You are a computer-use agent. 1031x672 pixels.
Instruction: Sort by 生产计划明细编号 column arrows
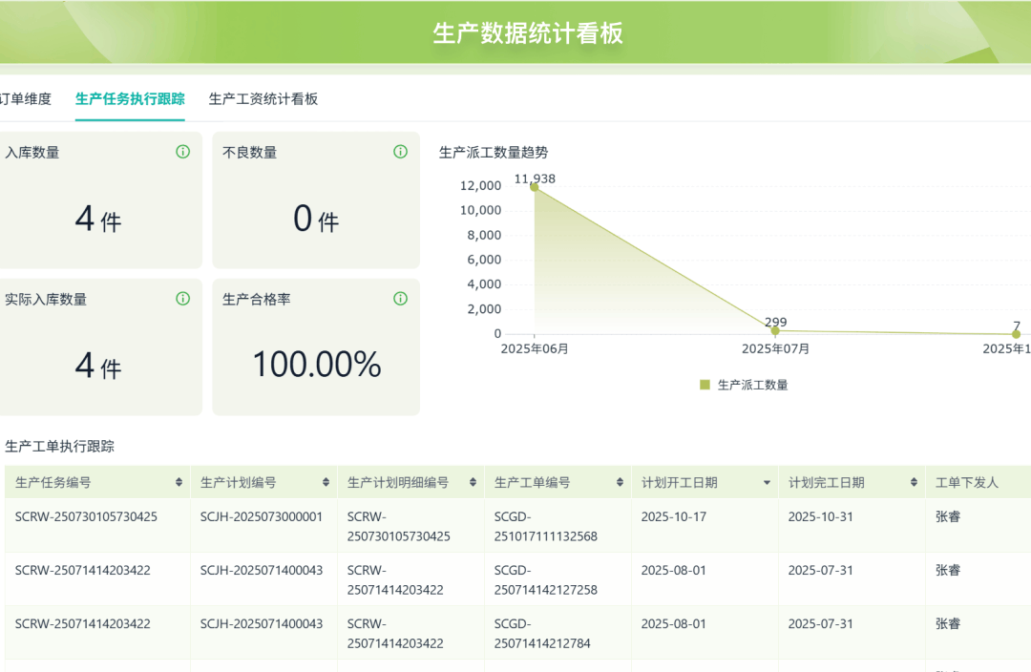473,483
